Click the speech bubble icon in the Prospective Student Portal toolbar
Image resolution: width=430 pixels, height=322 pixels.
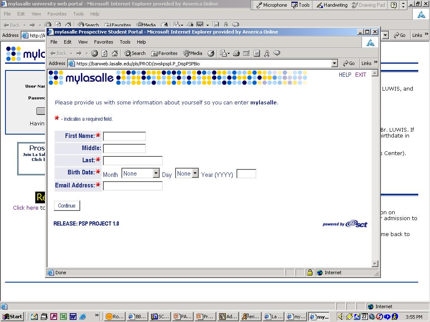(277, 53)
